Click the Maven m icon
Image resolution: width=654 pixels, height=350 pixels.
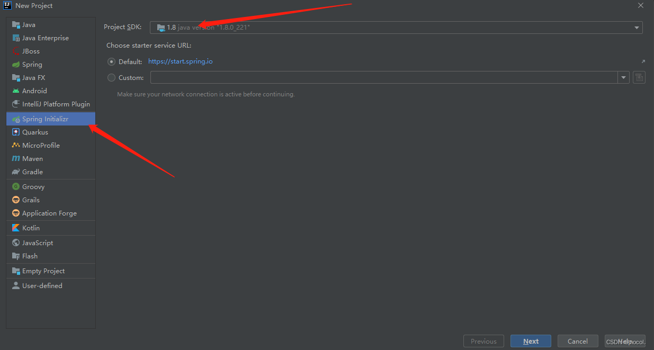(x=16, y=159)
